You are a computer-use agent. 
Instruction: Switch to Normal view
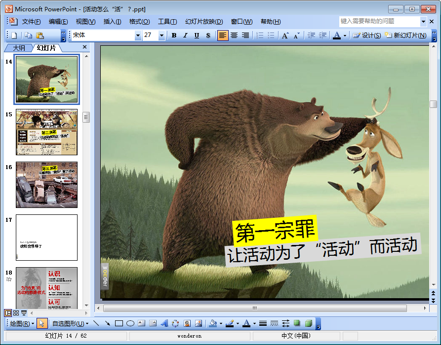click(x=8, y=312)
